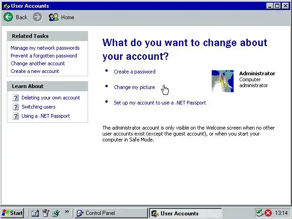Open Prevent a forgotten password link
This screenshot has height=219, width=292.
pyautogui.click(x=44, y=56)
